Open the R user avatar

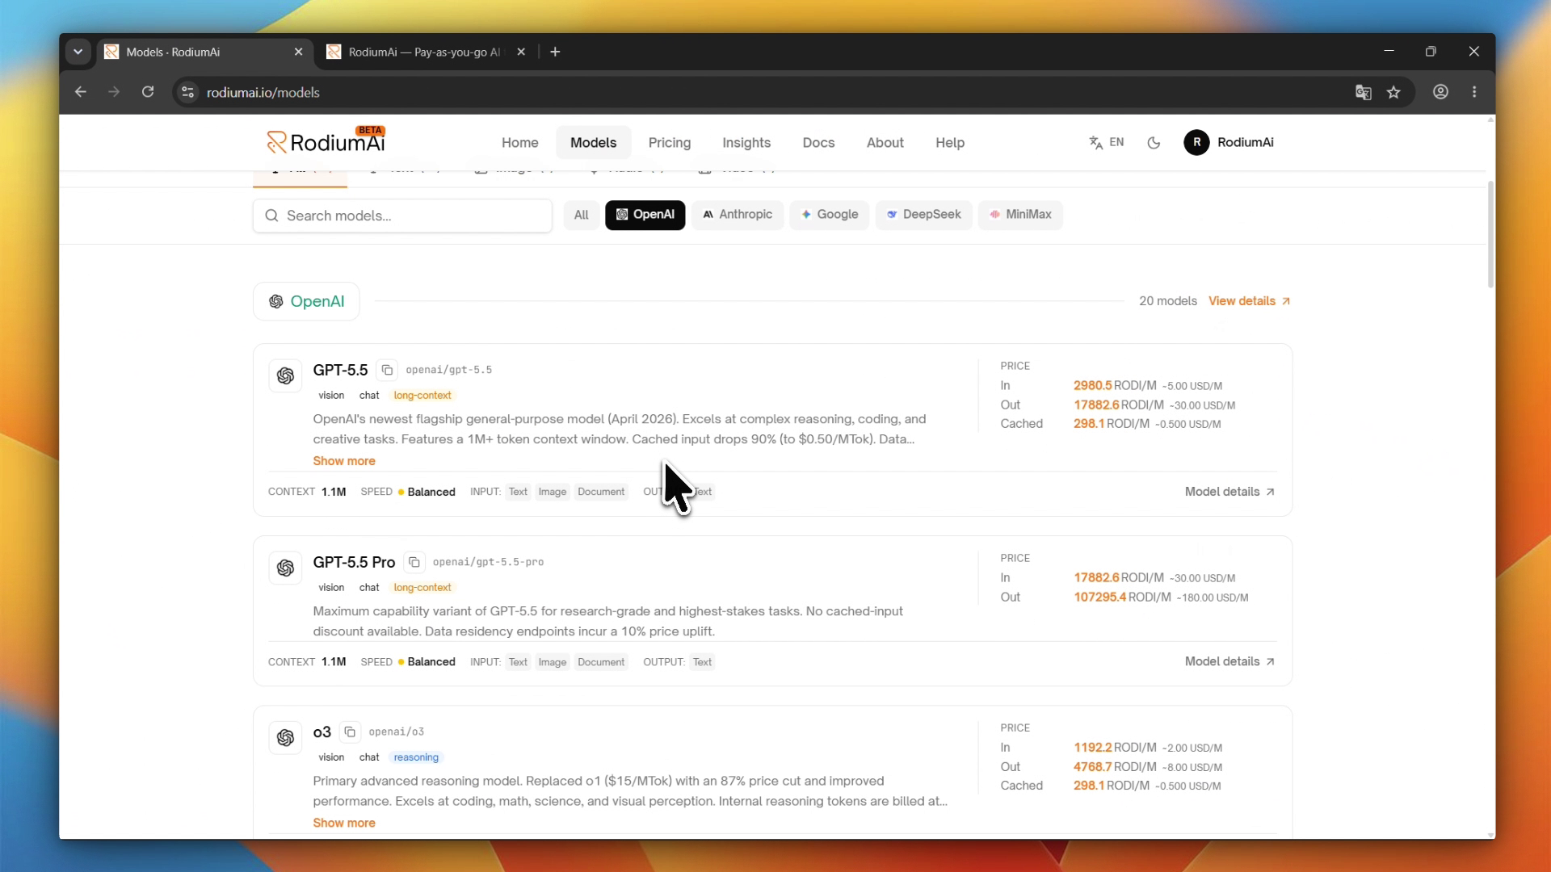1196,142
